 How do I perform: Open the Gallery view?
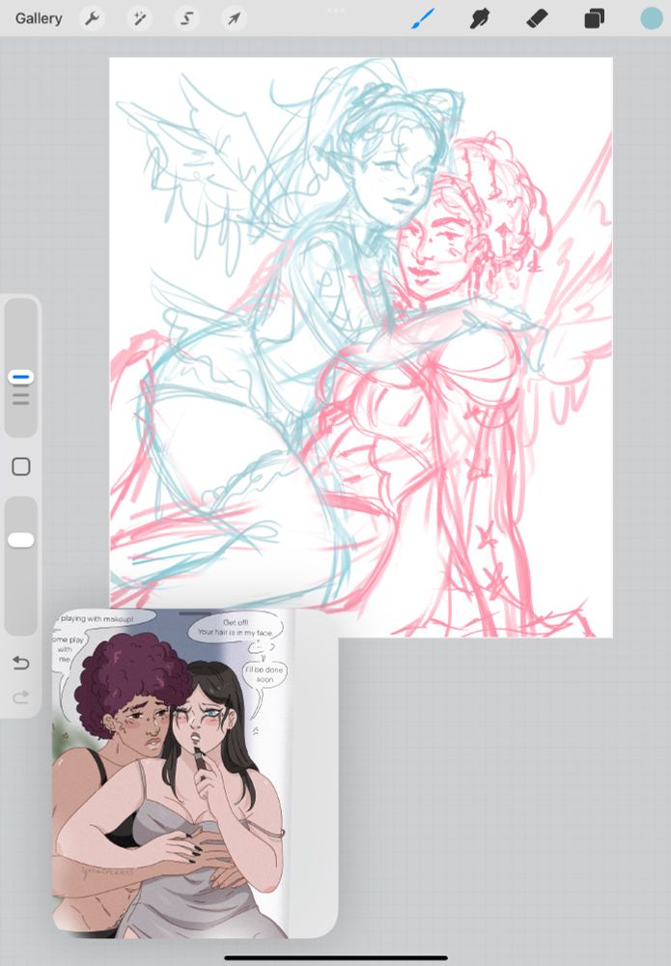click(x=39, y=18)
